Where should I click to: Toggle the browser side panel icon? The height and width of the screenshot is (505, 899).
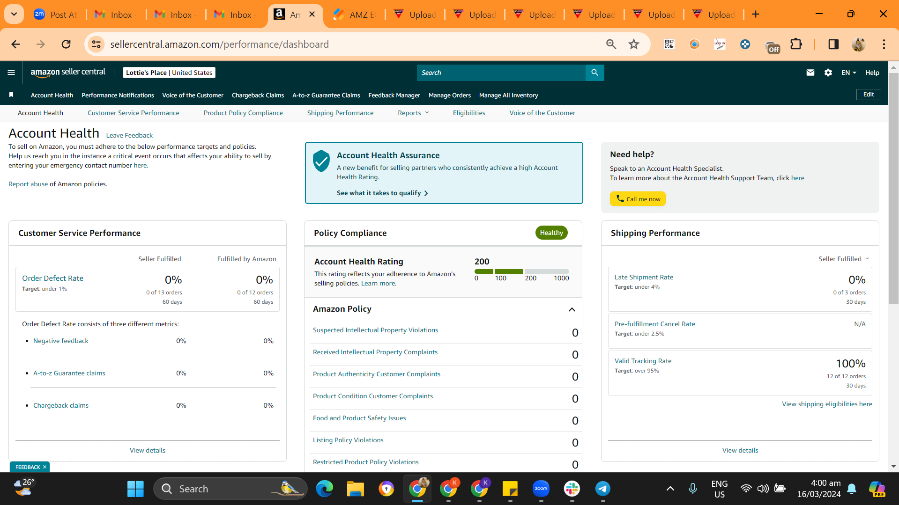point(833,44)
